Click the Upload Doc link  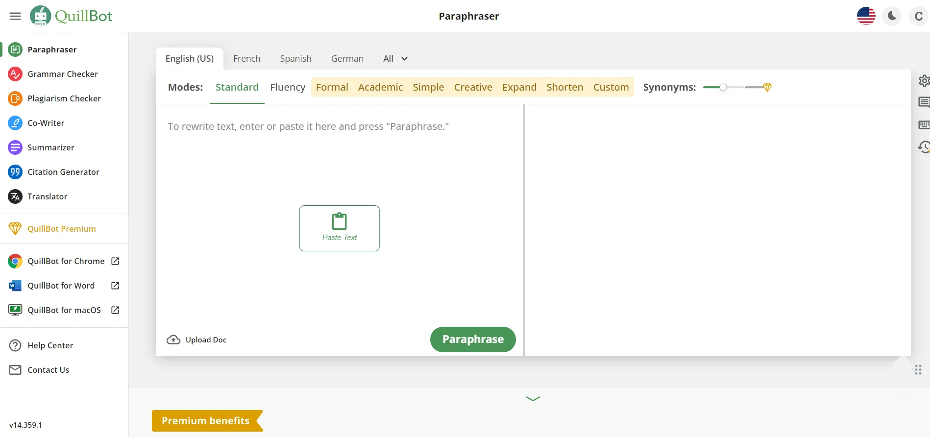[x=197, y=340]
